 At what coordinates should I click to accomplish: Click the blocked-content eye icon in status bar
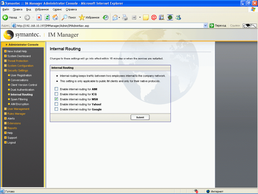196,191
